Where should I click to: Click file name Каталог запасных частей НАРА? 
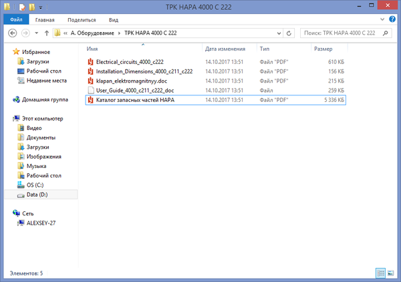(135, 100)
